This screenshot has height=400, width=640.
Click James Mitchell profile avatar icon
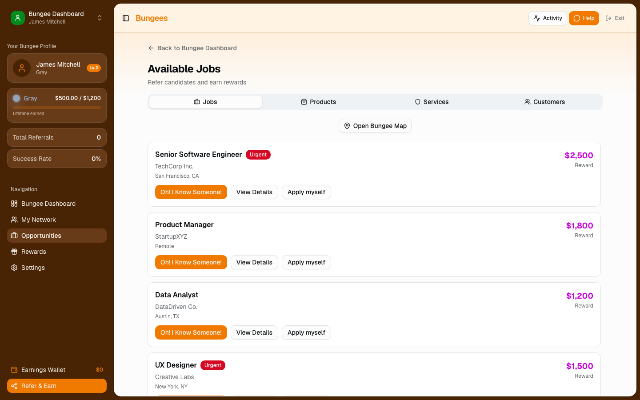pyautogui.click(x=22, y=68)
